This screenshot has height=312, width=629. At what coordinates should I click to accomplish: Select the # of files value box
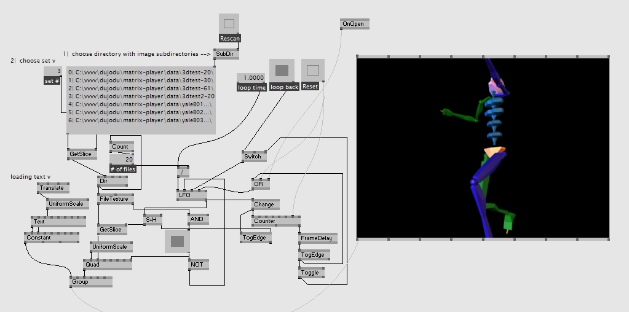(x=122, y=159)
